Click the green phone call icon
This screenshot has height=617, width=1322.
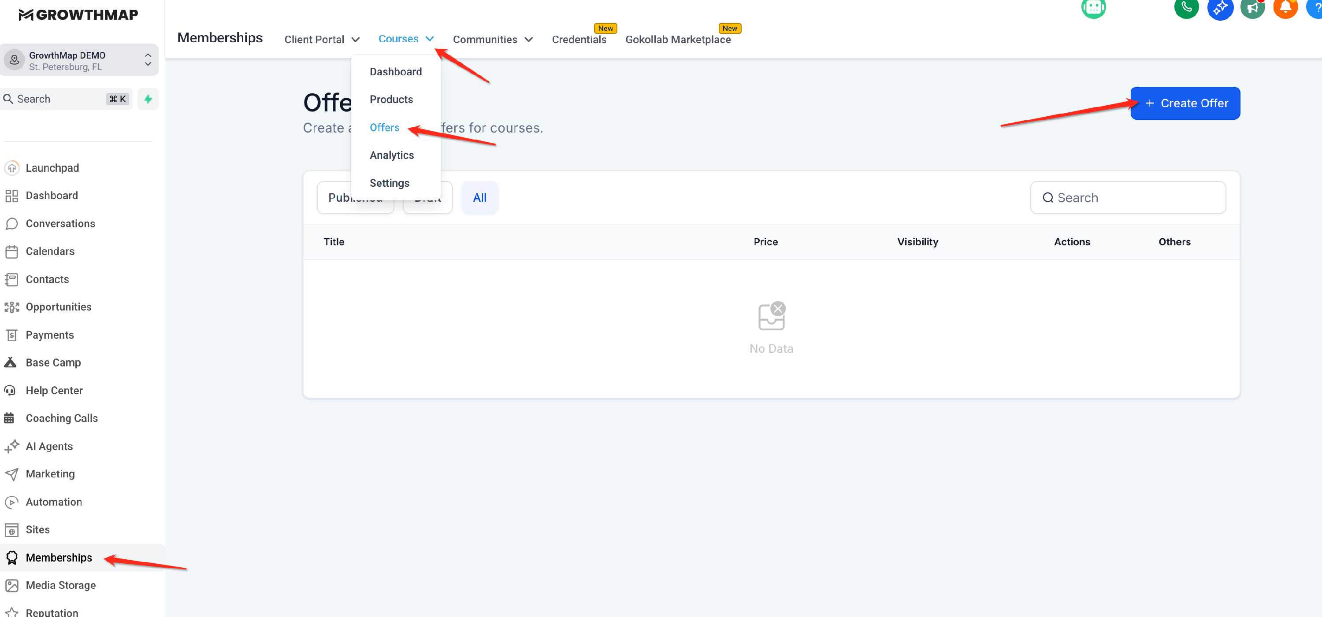tap(1185, 7)
